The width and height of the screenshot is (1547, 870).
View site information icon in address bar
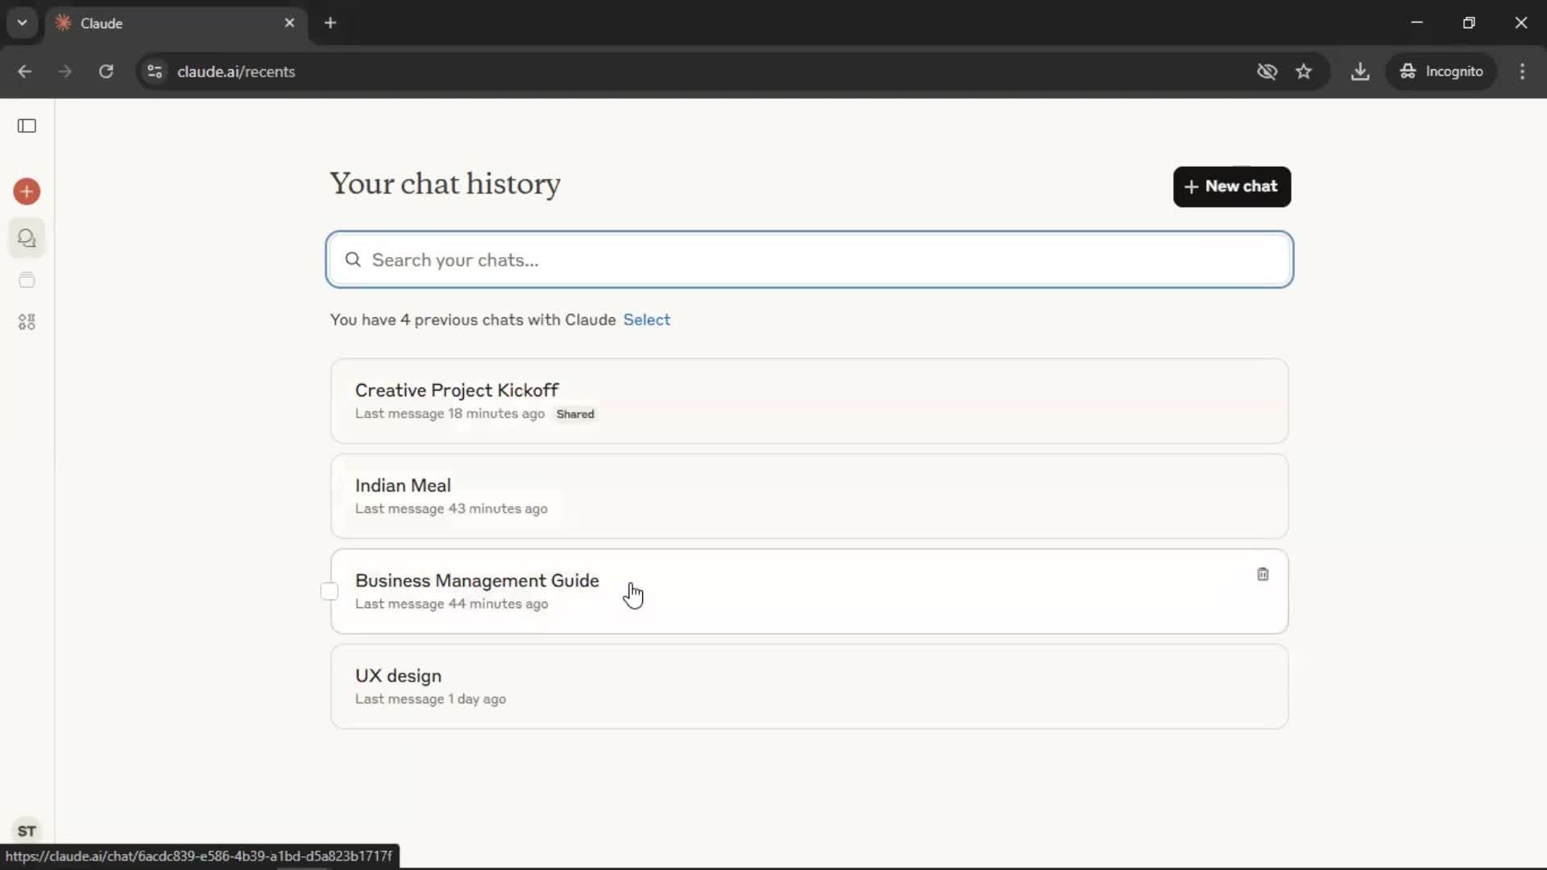[x=155, y=72]
